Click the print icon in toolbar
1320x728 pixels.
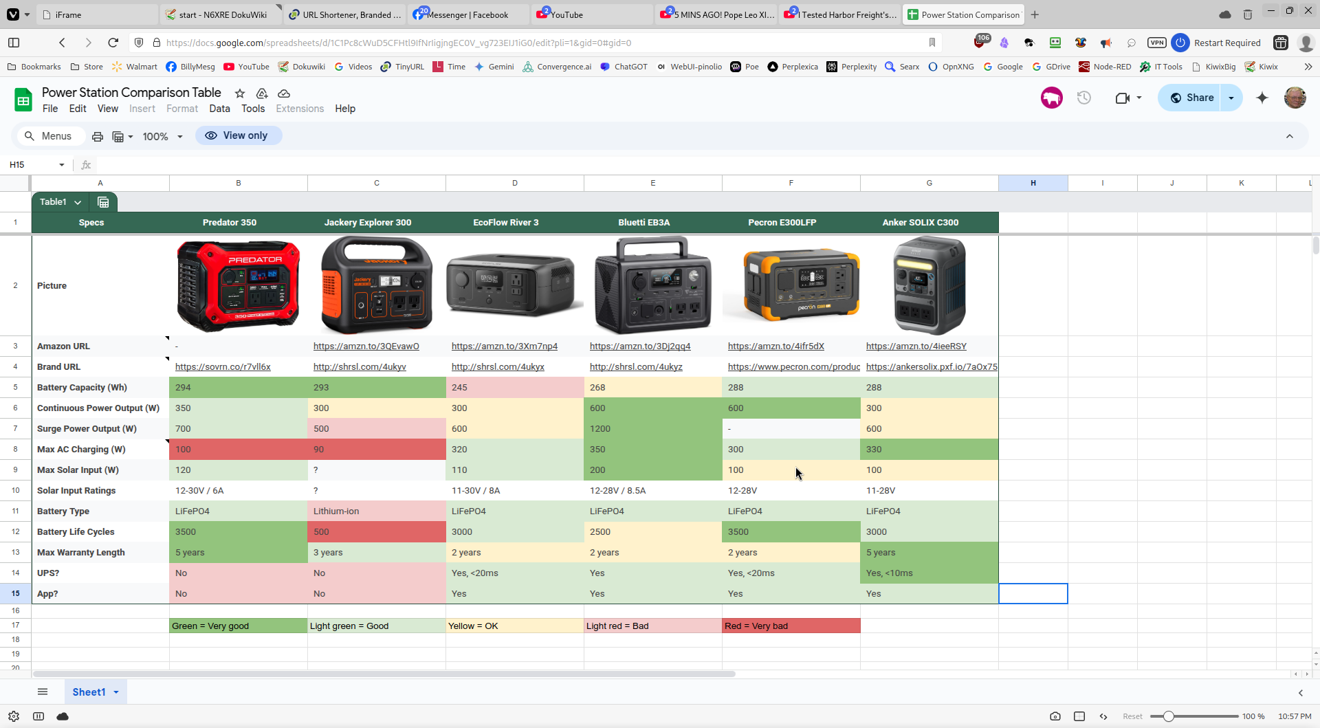[x=98, y=136]
